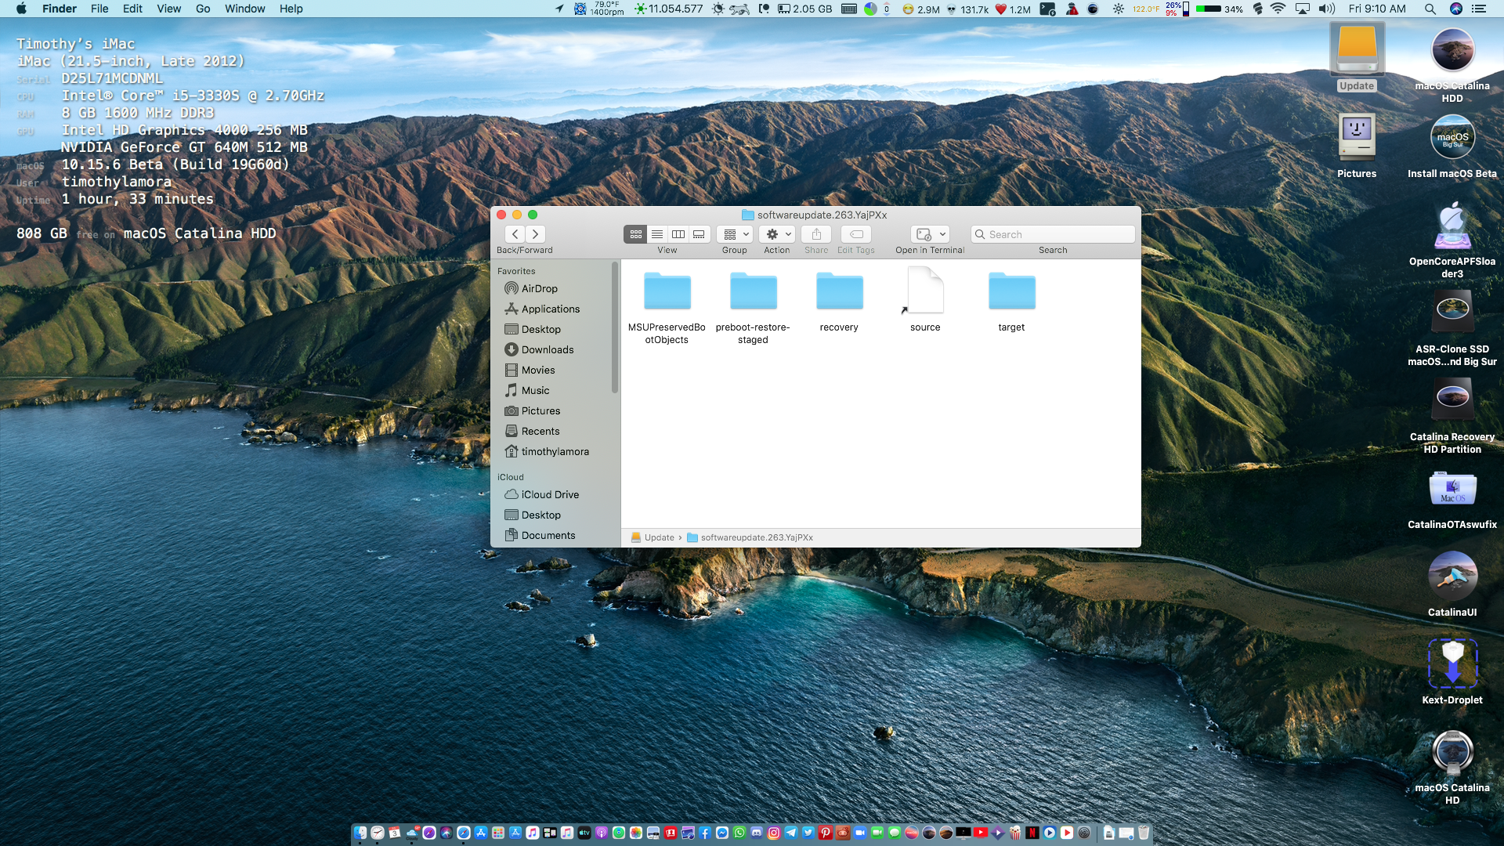Open the Go menu
The image size is (1504, 846).
tap(203, 9)
